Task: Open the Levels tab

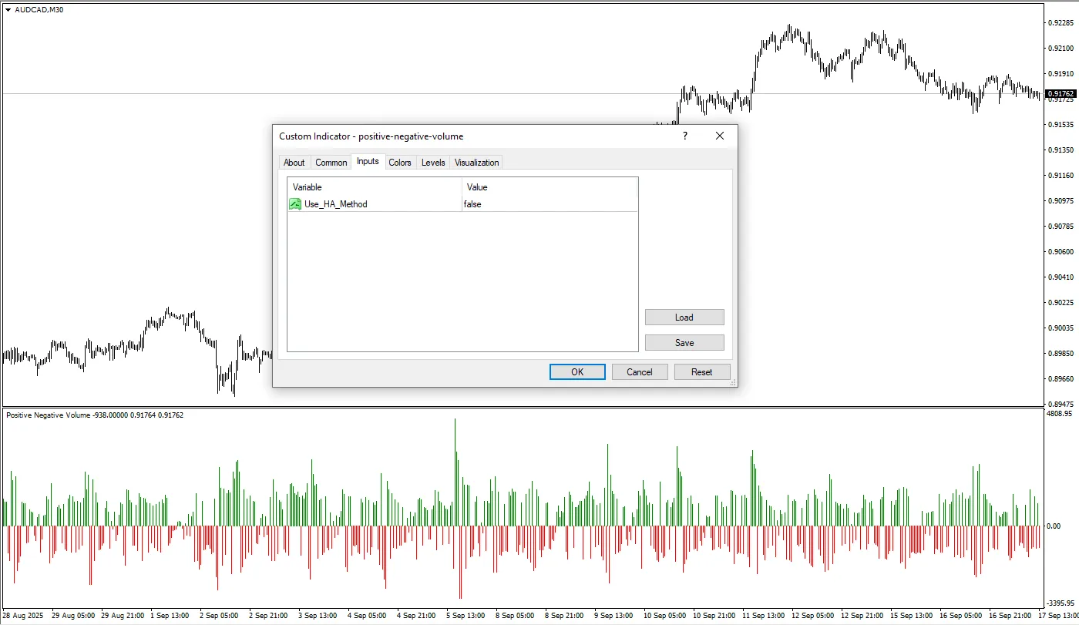Action: pyautogui.click(x=433, y=163)
